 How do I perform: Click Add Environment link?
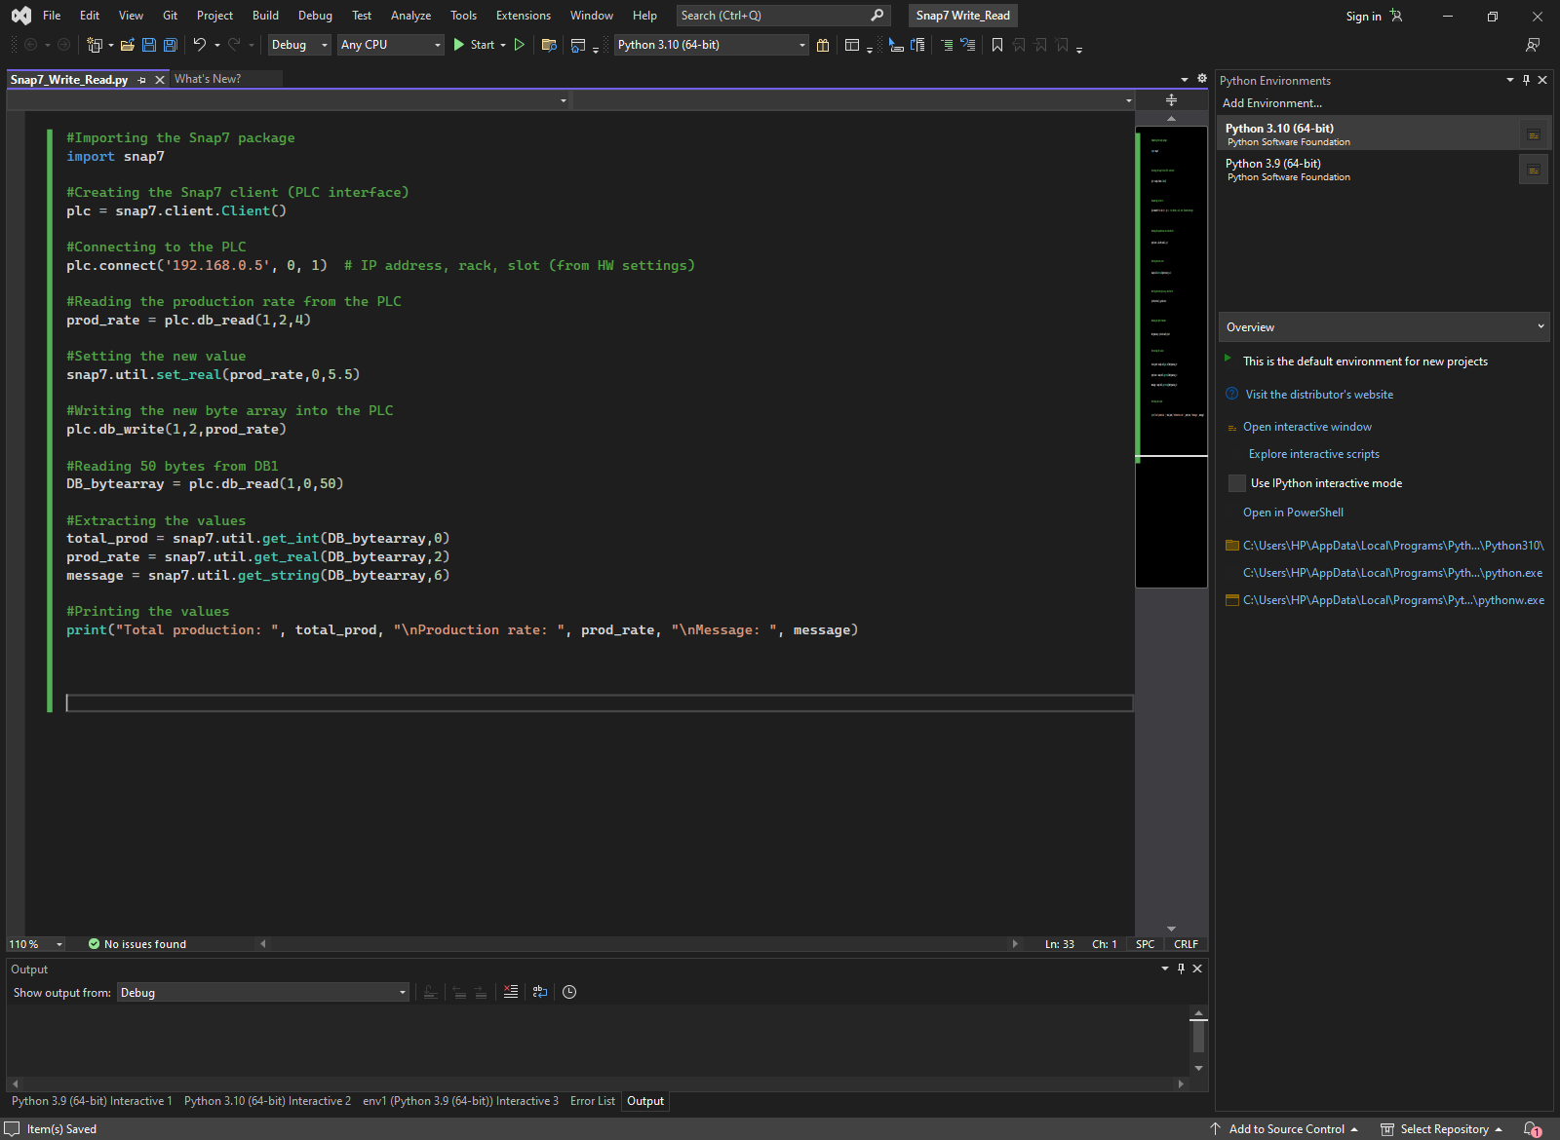pos(1272,103)
